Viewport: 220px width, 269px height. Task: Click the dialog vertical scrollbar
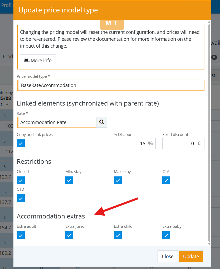click(209, 133)
